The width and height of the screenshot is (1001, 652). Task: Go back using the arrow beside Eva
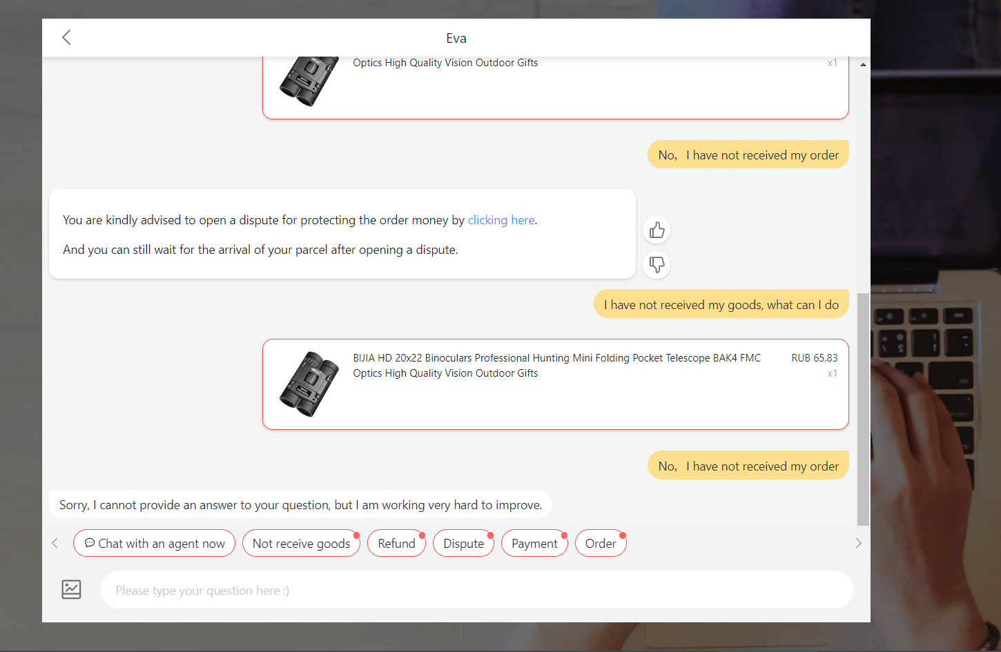[x=66, y=37]
